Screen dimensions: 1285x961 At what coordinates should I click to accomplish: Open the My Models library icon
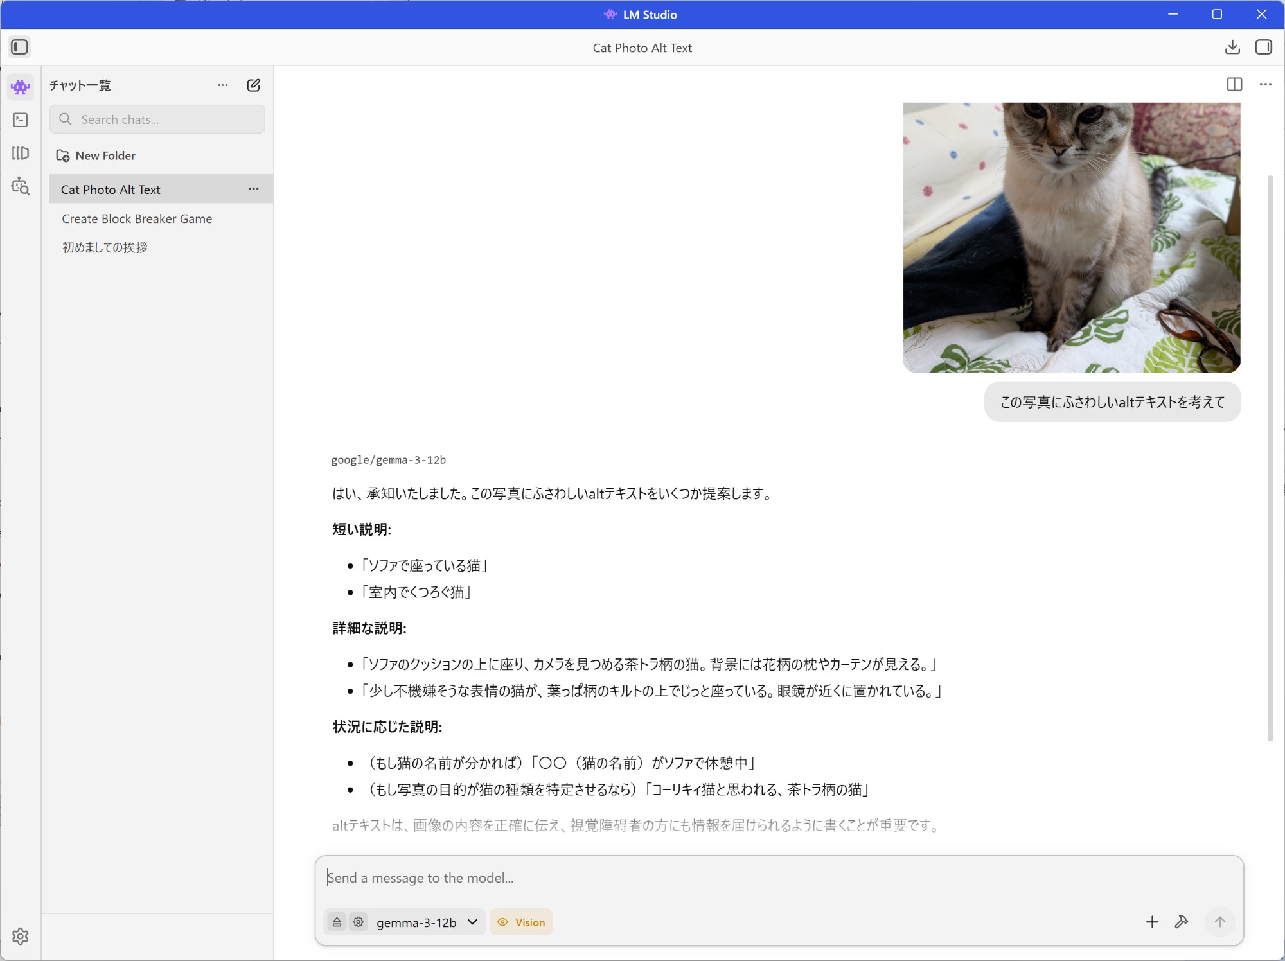click(x=21, y=153)
